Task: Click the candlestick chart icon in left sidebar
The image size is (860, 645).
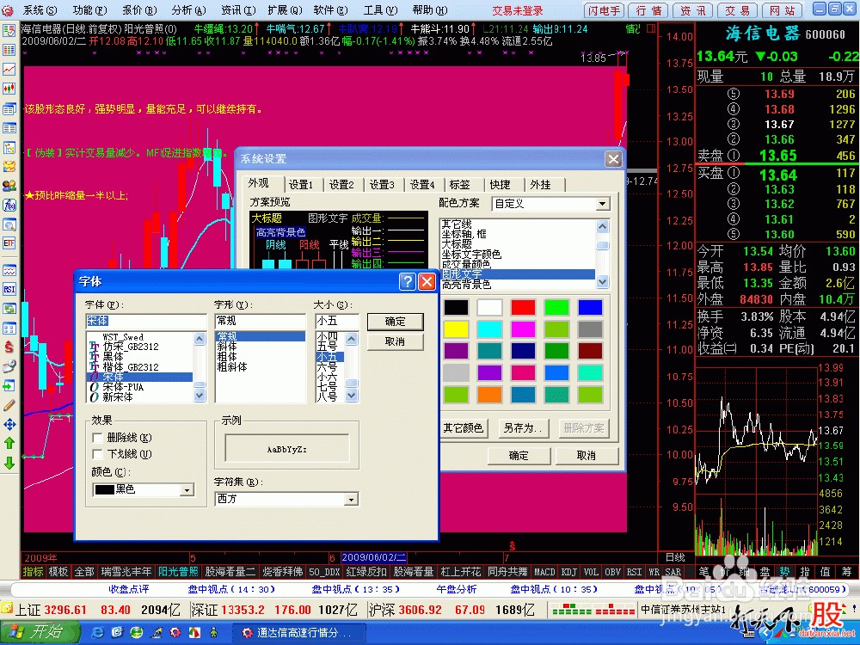Action: 9,89
